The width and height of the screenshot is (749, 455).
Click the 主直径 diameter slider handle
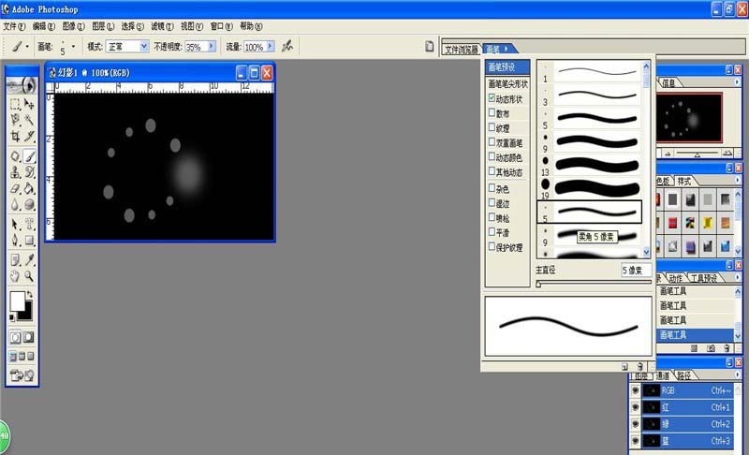538,284
